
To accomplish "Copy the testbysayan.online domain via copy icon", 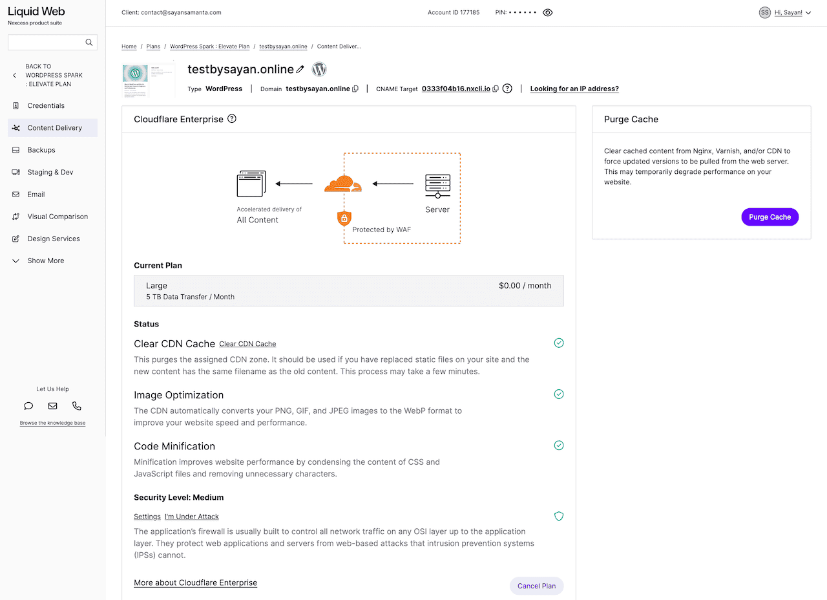I will (355, 89).
